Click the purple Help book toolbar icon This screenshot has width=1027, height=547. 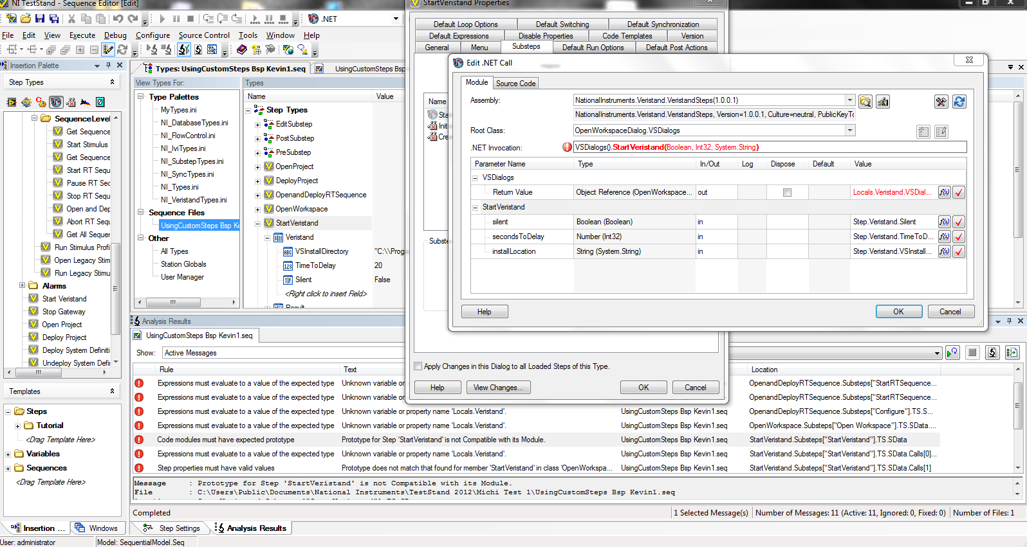pyautogui.click(x=242, y=49)
